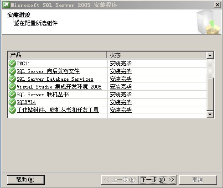
Task: Close the SQL Server 2005 setup window
Action: click(x=218, y=5)
